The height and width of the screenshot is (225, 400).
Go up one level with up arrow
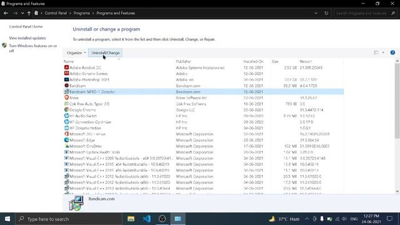[x=29, y=13]
